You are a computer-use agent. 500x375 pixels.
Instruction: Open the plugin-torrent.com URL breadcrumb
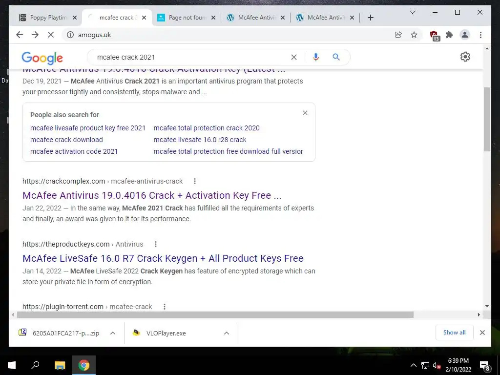87,307
